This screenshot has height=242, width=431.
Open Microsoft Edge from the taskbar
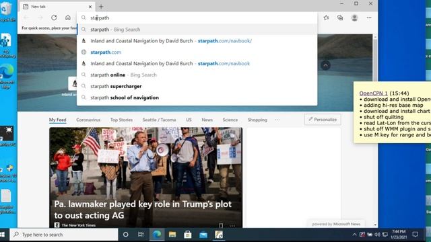[157, 235]
